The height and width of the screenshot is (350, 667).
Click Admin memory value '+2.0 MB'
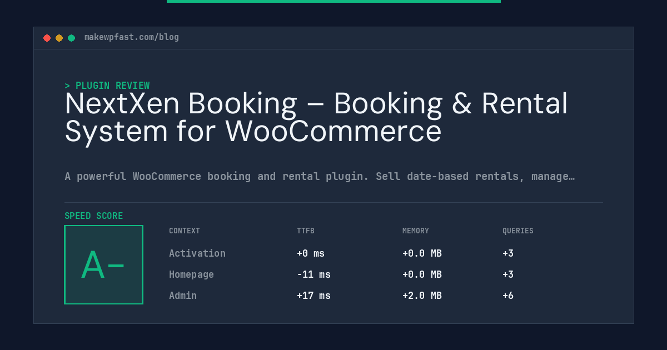422,296
